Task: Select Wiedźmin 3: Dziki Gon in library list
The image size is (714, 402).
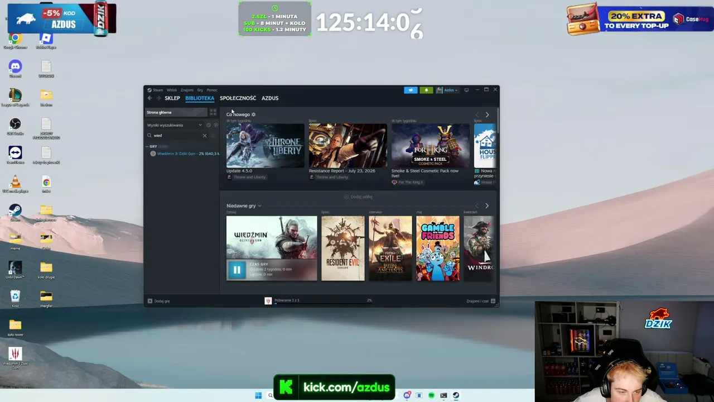Action: (x=184, y=154)
